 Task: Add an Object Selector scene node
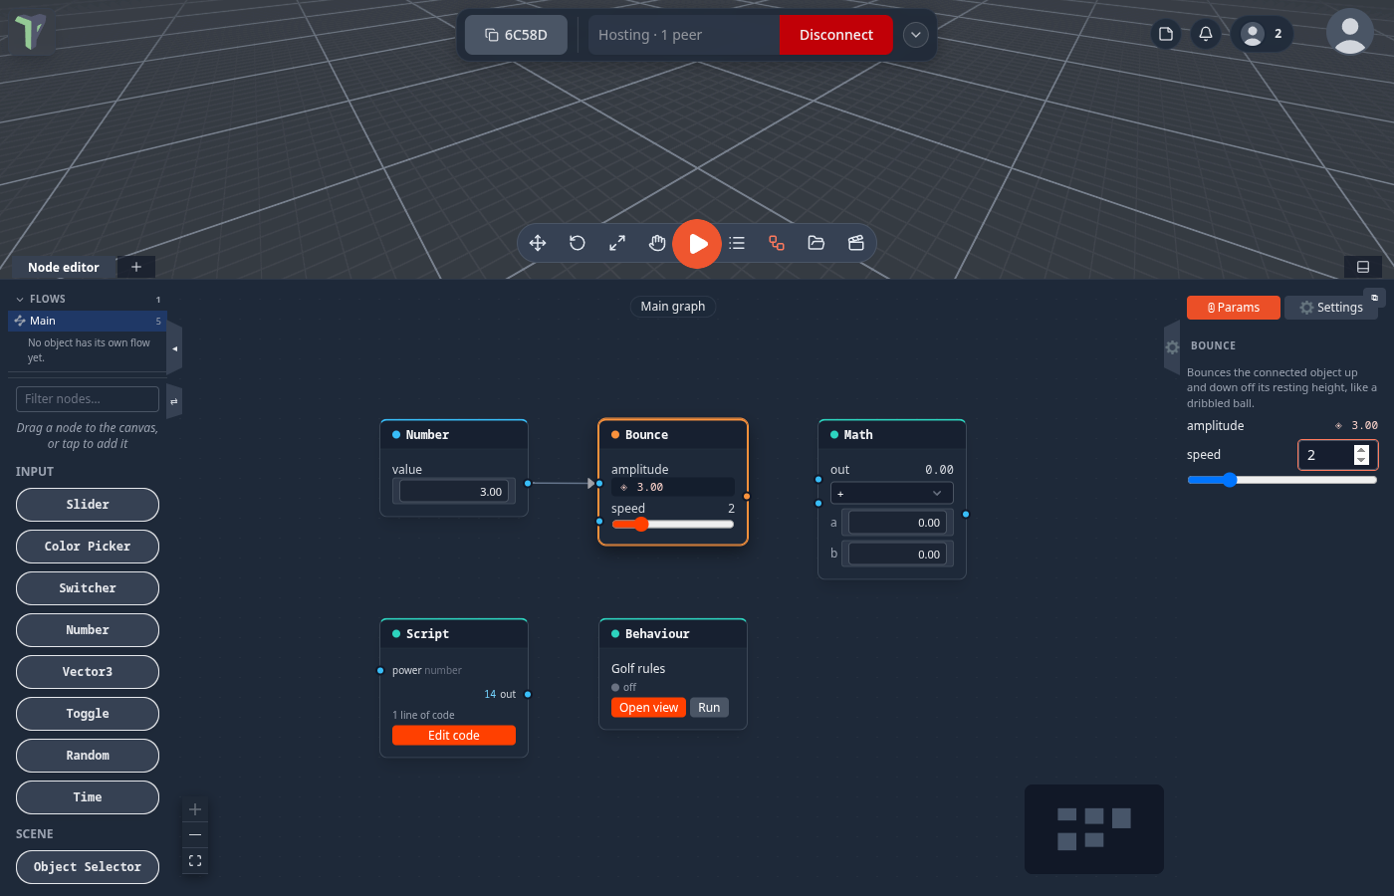[88, 867]
